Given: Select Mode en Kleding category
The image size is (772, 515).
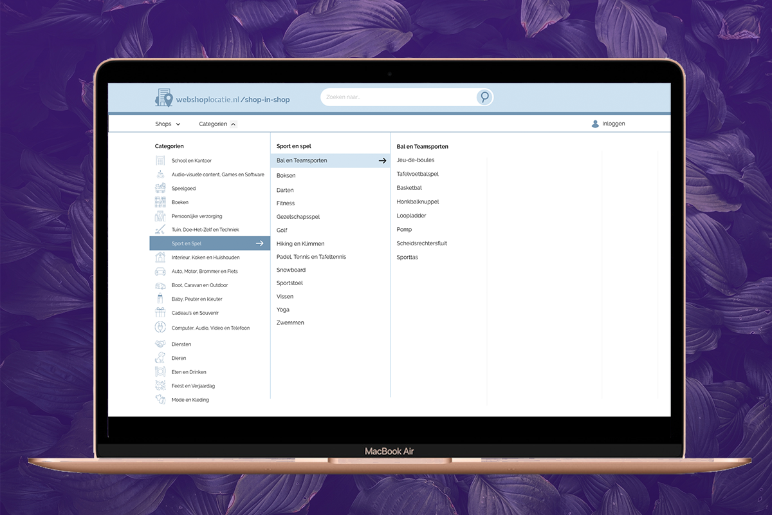Looking at the screenshot, I should (190, 400).
